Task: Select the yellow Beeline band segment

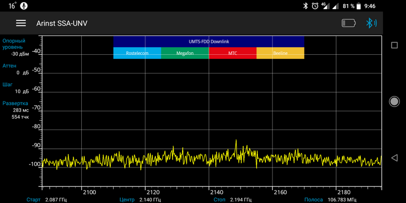Action: pos(280,53)
